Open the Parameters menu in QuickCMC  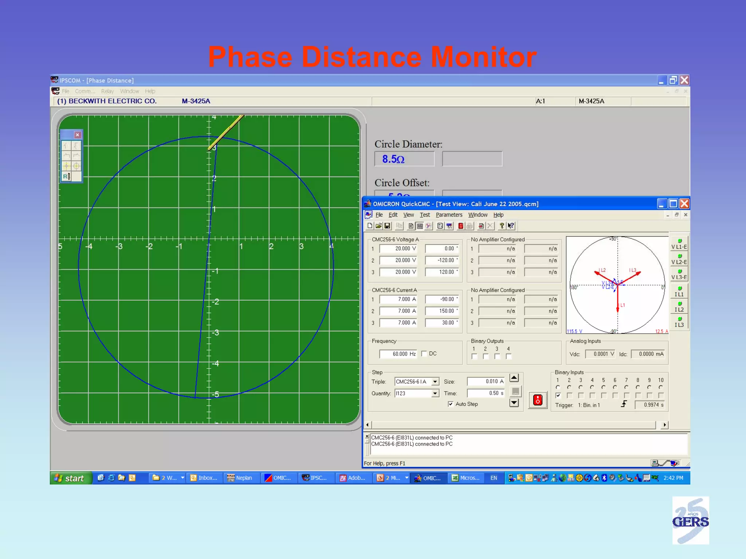click(x=449, y=215)
